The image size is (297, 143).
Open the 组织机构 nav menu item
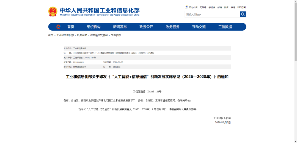(94, 27)
